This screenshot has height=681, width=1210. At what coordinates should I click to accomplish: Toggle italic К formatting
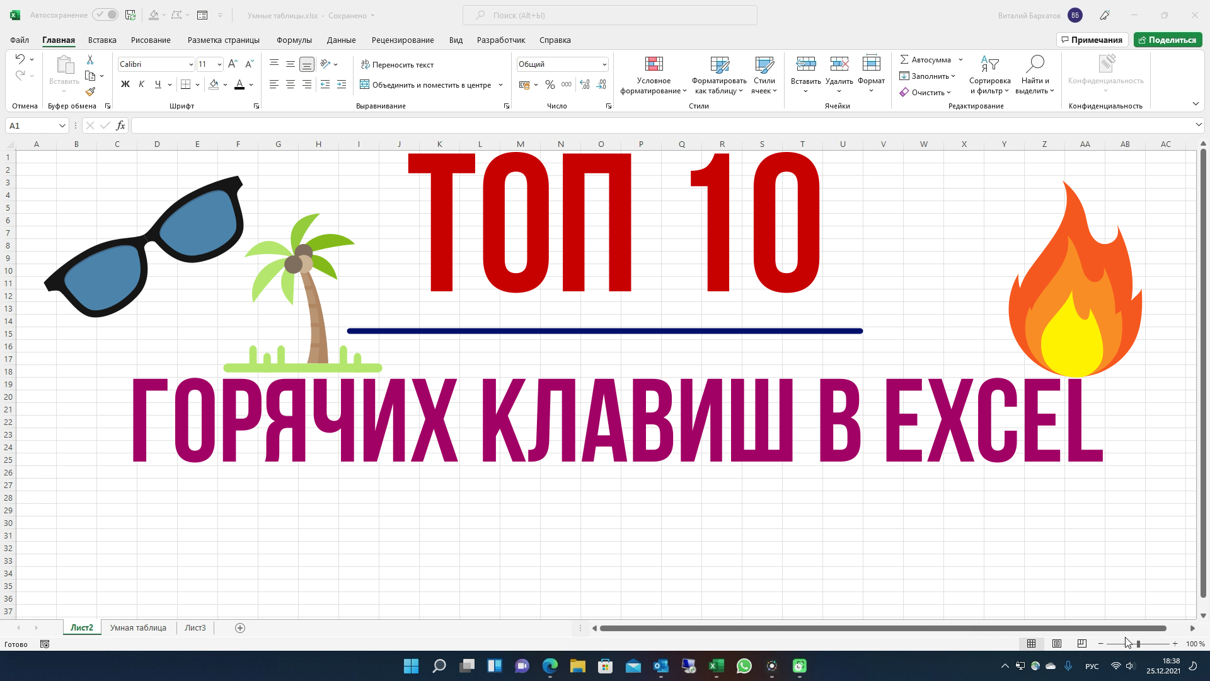(141, 84)
